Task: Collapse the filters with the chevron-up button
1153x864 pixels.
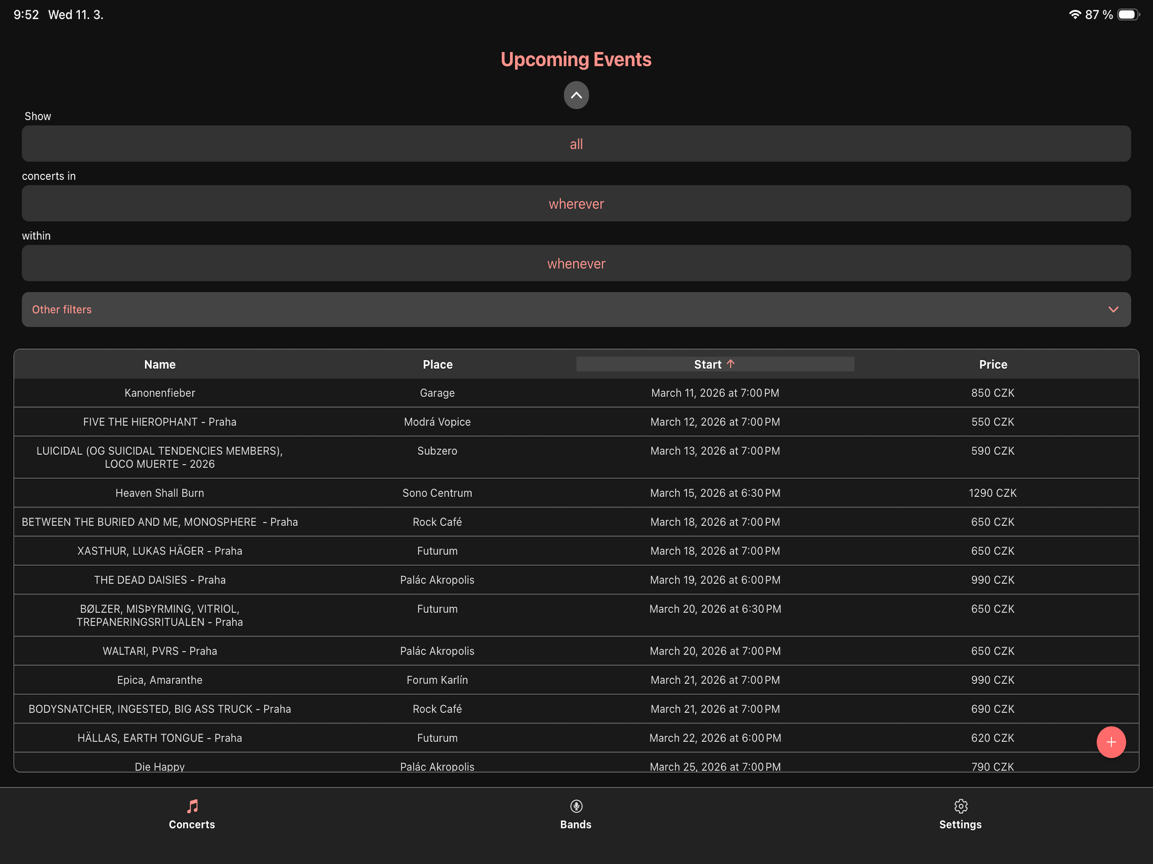Action: pos(576,95)
